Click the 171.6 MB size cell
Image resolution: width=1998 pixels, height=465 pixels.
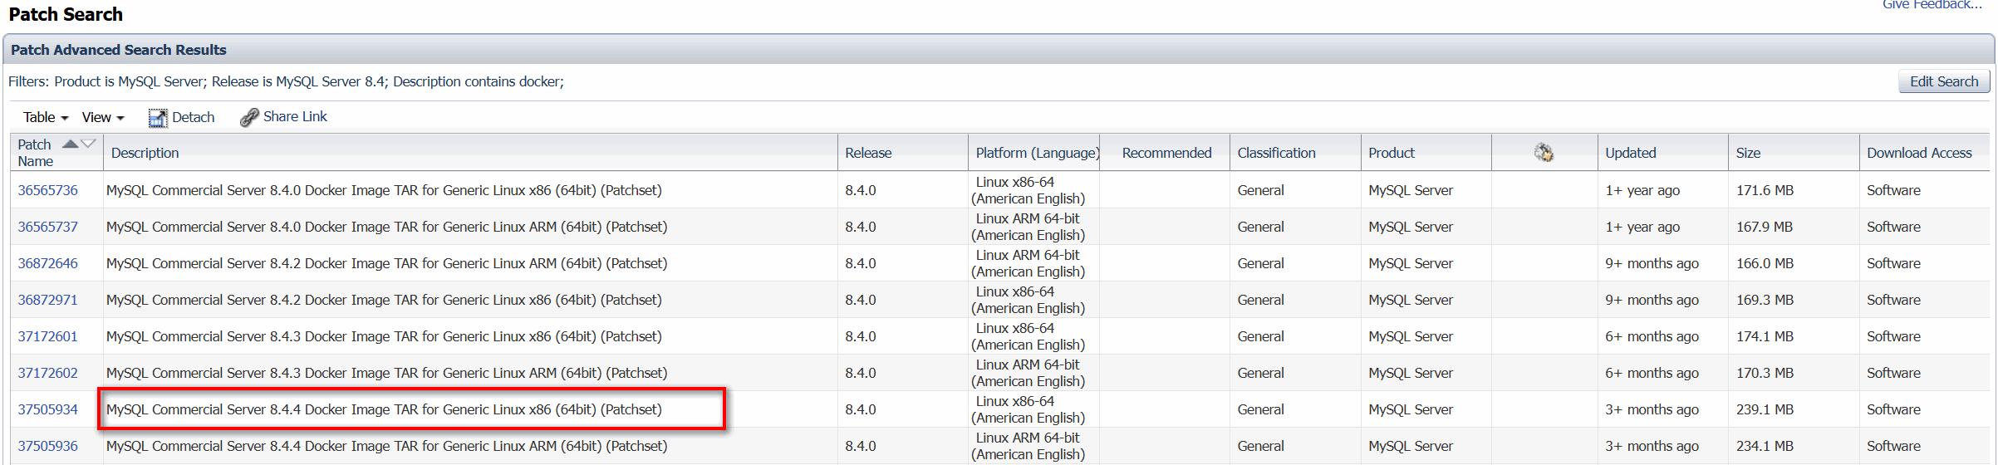tap(1765, 190)
